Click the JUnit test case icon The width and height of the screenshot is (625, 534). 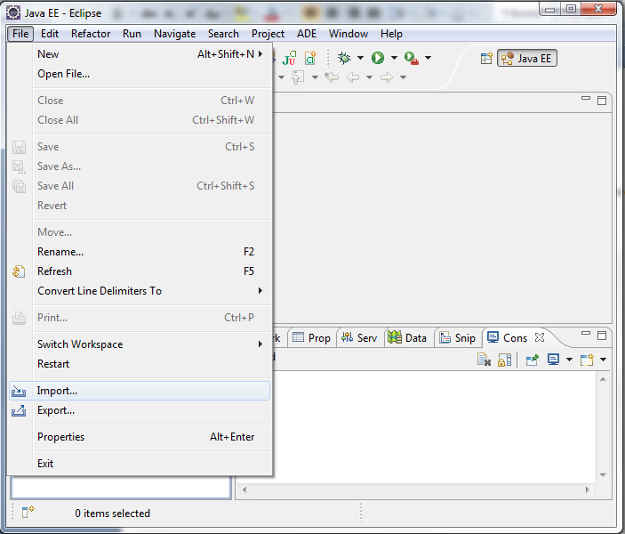click(289, 58)
